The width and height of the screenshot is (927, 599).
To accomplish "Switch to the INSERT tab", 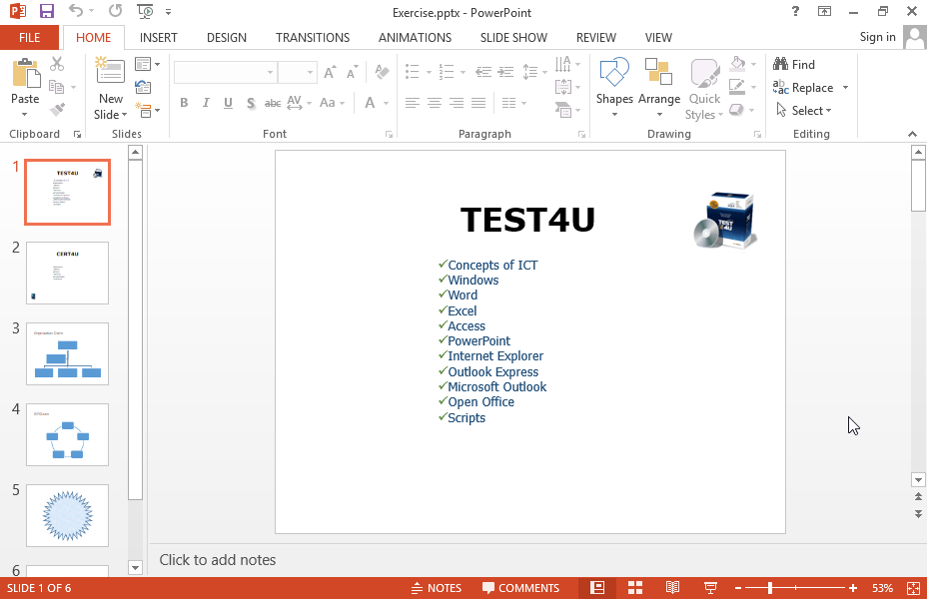I will (159, 38).
